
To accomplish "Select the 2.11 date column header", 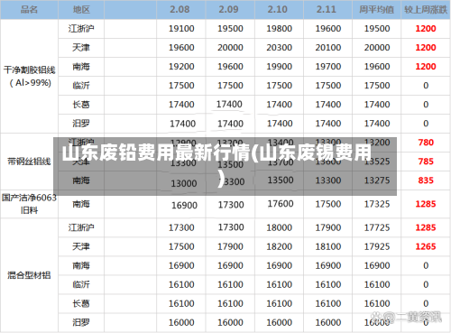I will coord(327,9).
